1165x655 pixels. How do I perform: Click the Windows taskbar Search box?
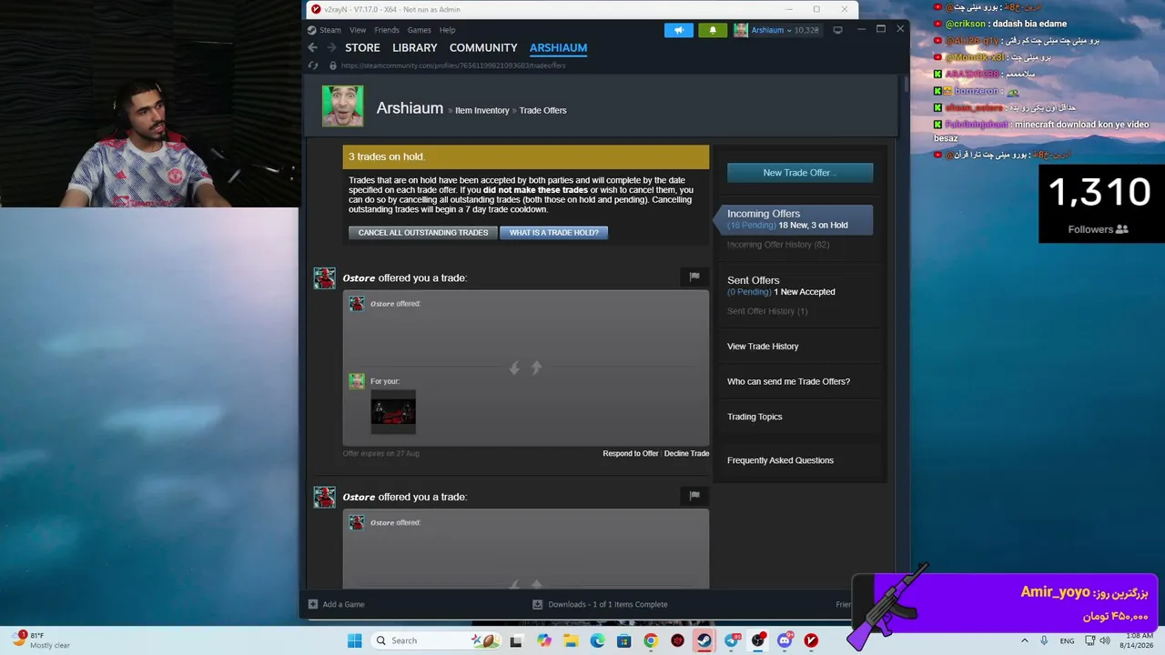pyautogui.click(x=435, y=640)
